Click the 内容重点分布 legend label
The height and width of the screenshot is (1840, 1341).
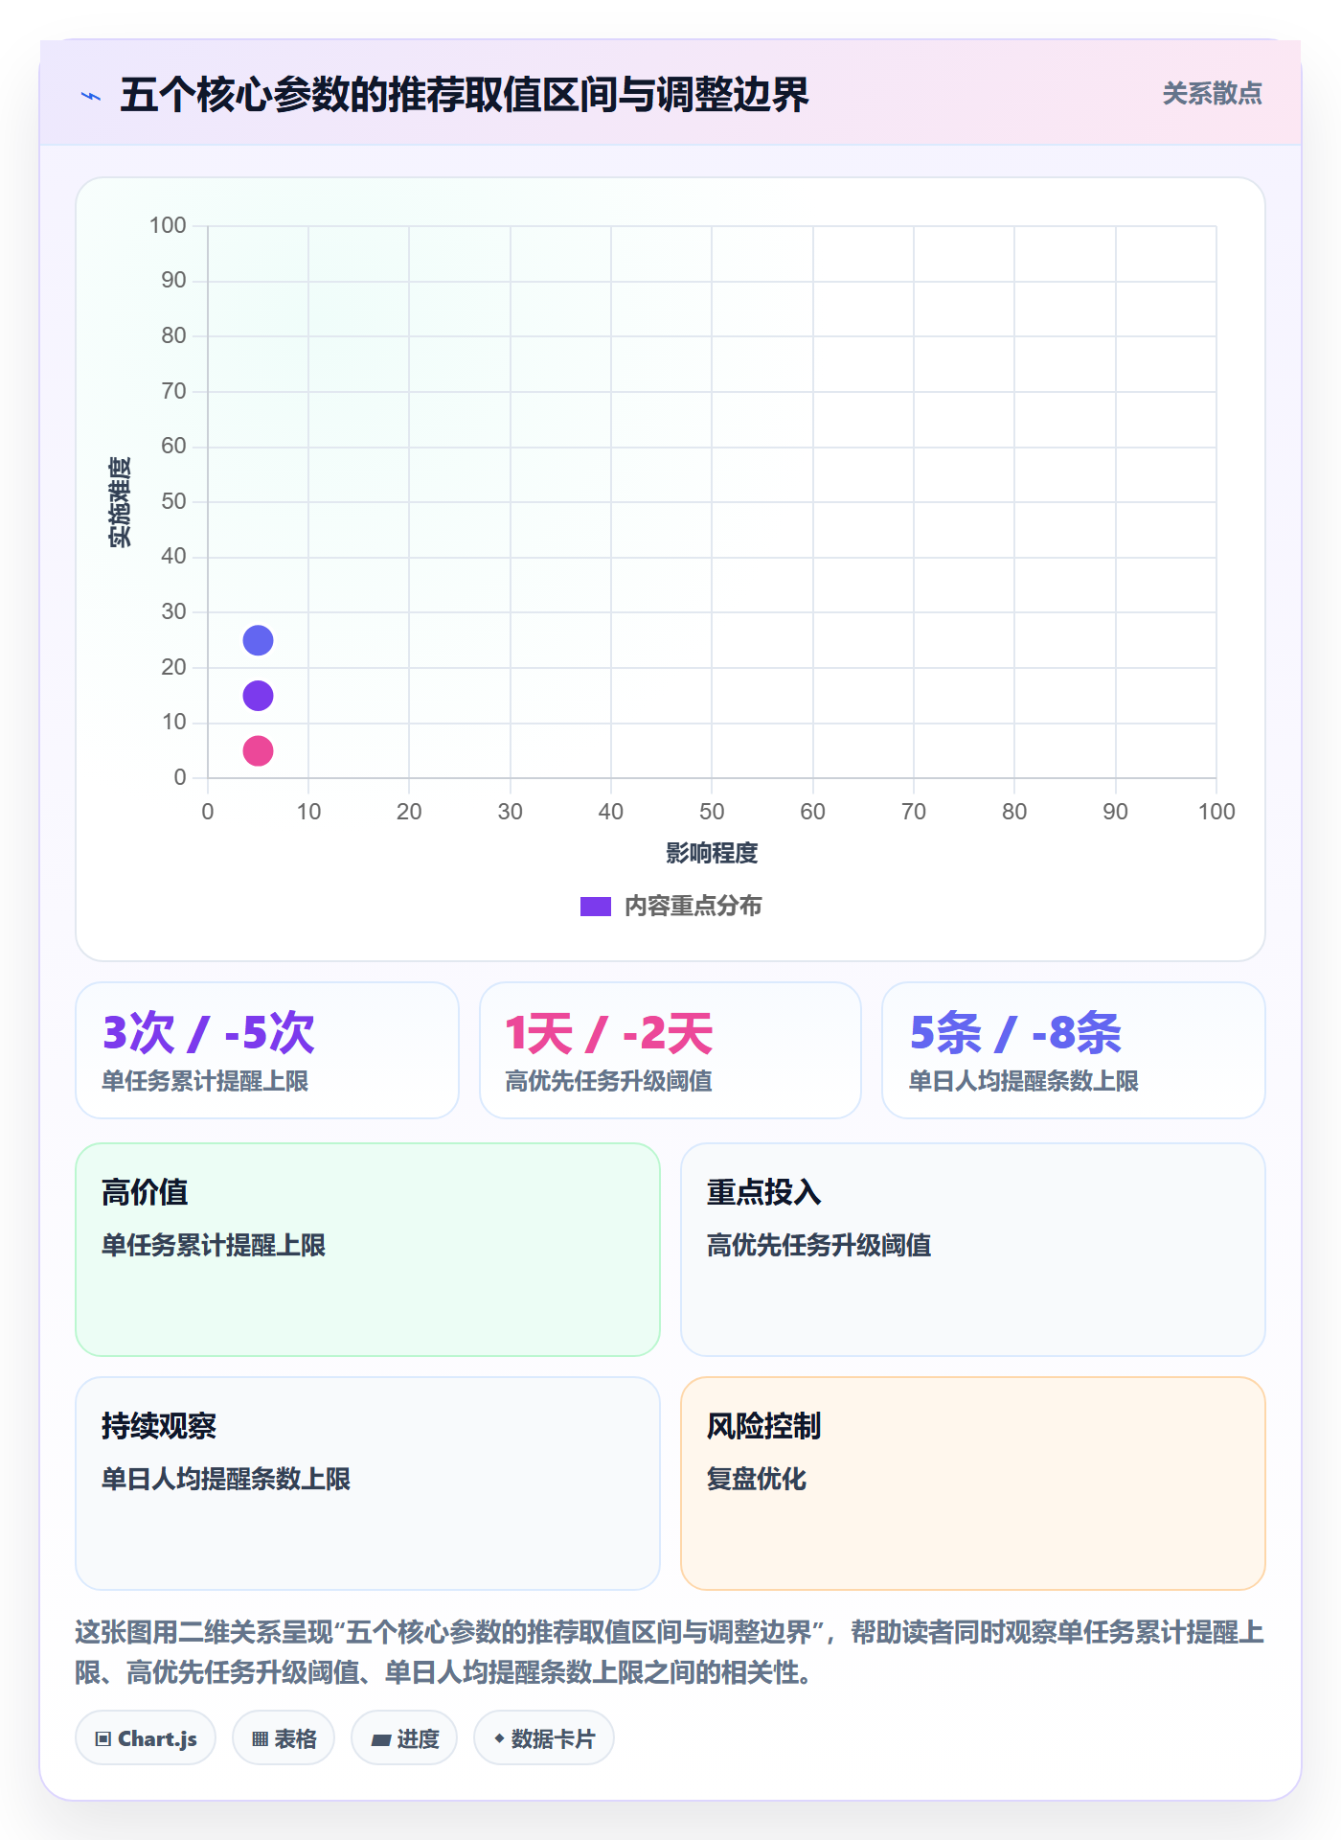point(693,907)
